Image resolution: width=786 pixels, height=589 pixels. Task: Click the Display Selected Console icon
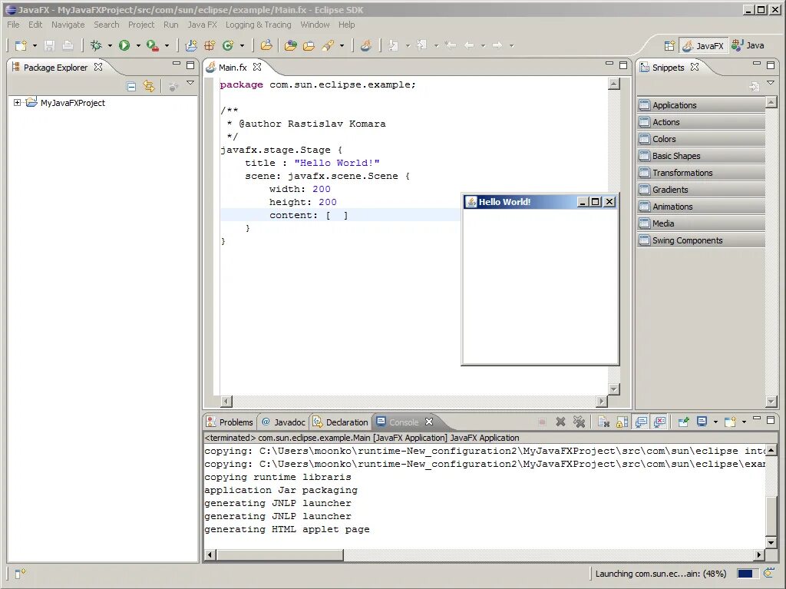point(702,422)
